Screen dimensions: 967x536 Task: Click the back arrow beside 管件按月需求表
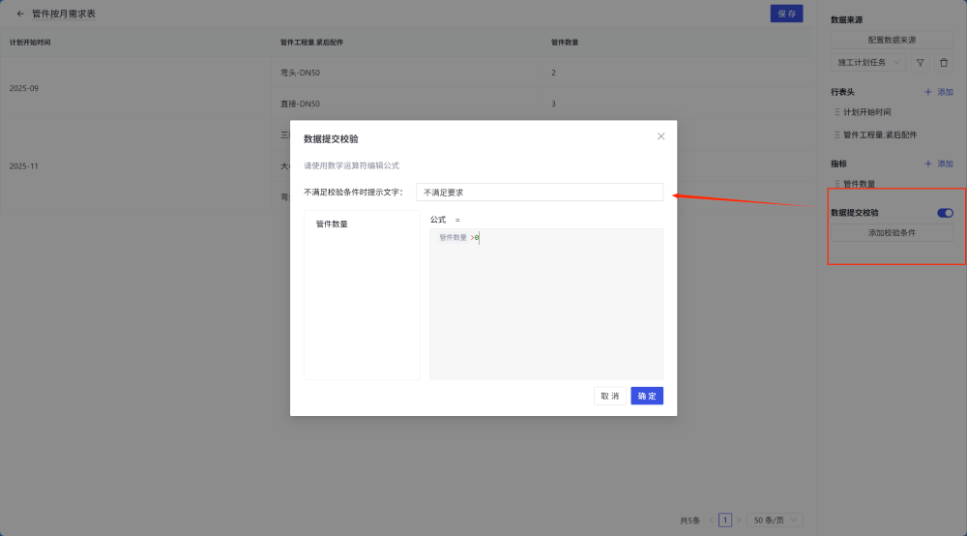click(20, 14)
